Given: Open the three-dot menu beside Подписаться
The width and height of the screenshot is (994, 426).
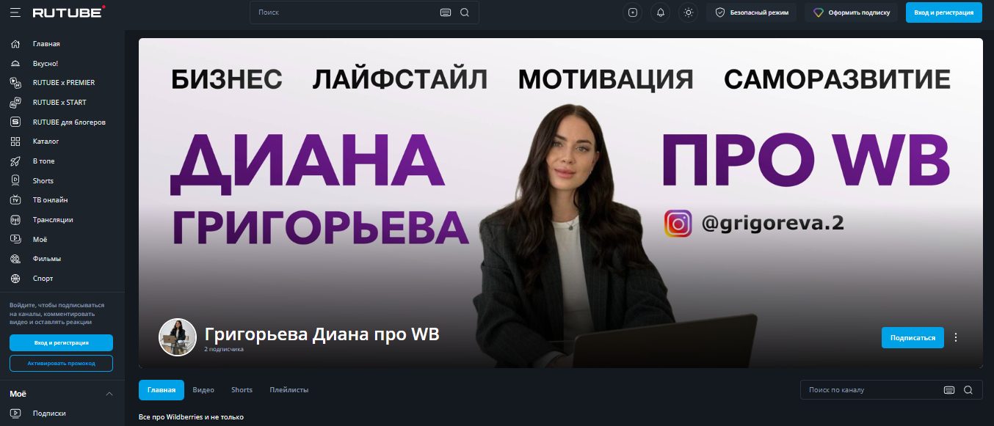Looking at the screenshot, I should pyautogui.click(x=956, y=337).
